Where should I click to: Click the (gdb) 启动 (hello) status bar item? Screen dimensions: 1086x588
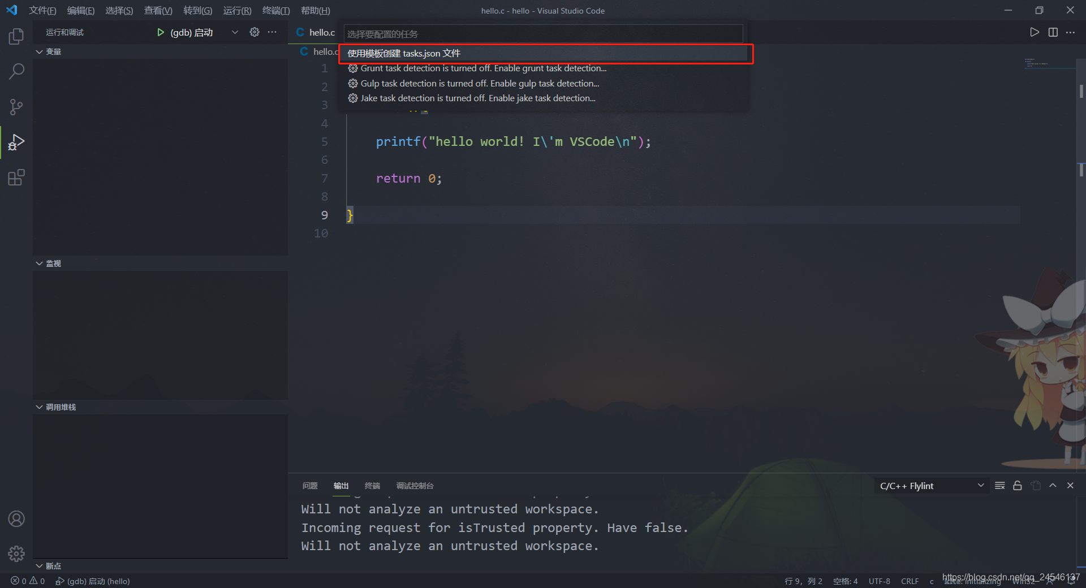(93, 581)
